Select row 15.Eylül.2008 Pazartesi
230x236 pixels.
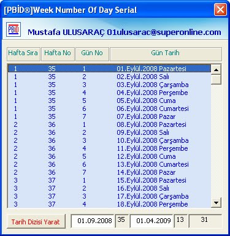[x=109, y=180]
